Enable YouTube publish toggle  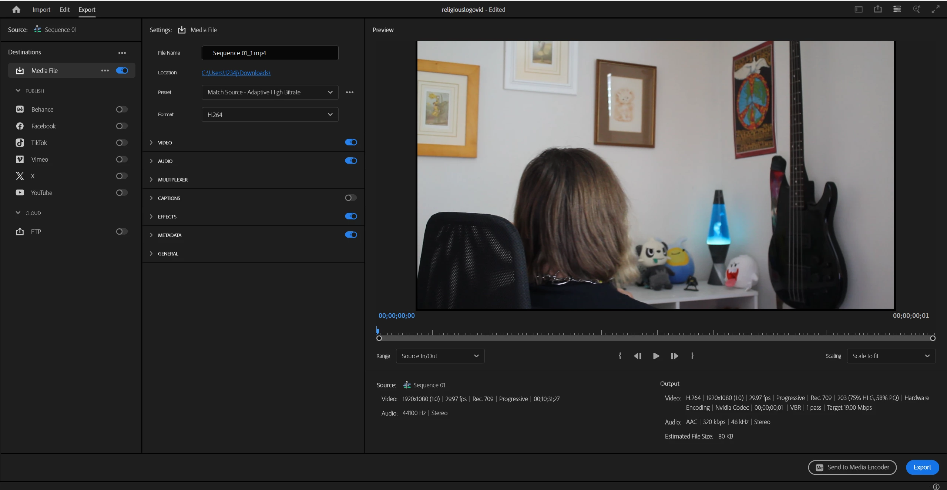[121, 192]
